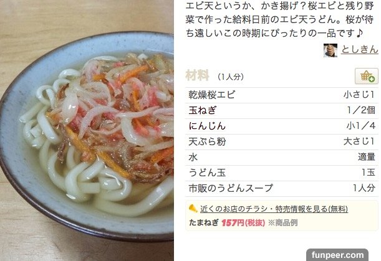Image resolution: width=381 pixels, height=261 pixels.
Task: Click the 小さじ1 amount for 桜エビ
Action: 359,95
